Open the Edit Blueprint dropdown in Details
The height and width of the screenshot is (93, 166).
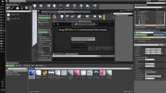pos(159,35)
